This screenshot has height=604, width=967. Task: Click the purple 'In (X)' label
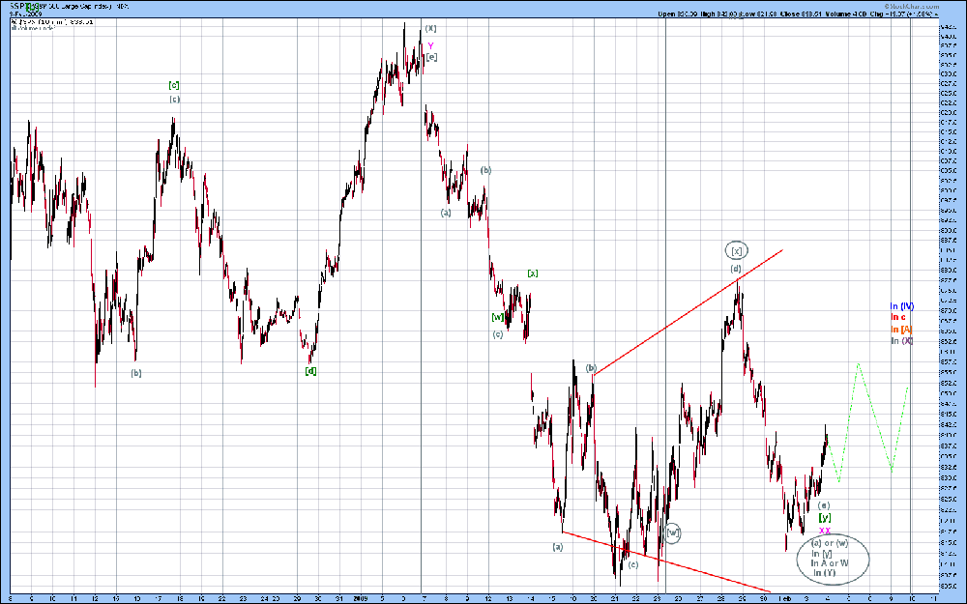901,341
